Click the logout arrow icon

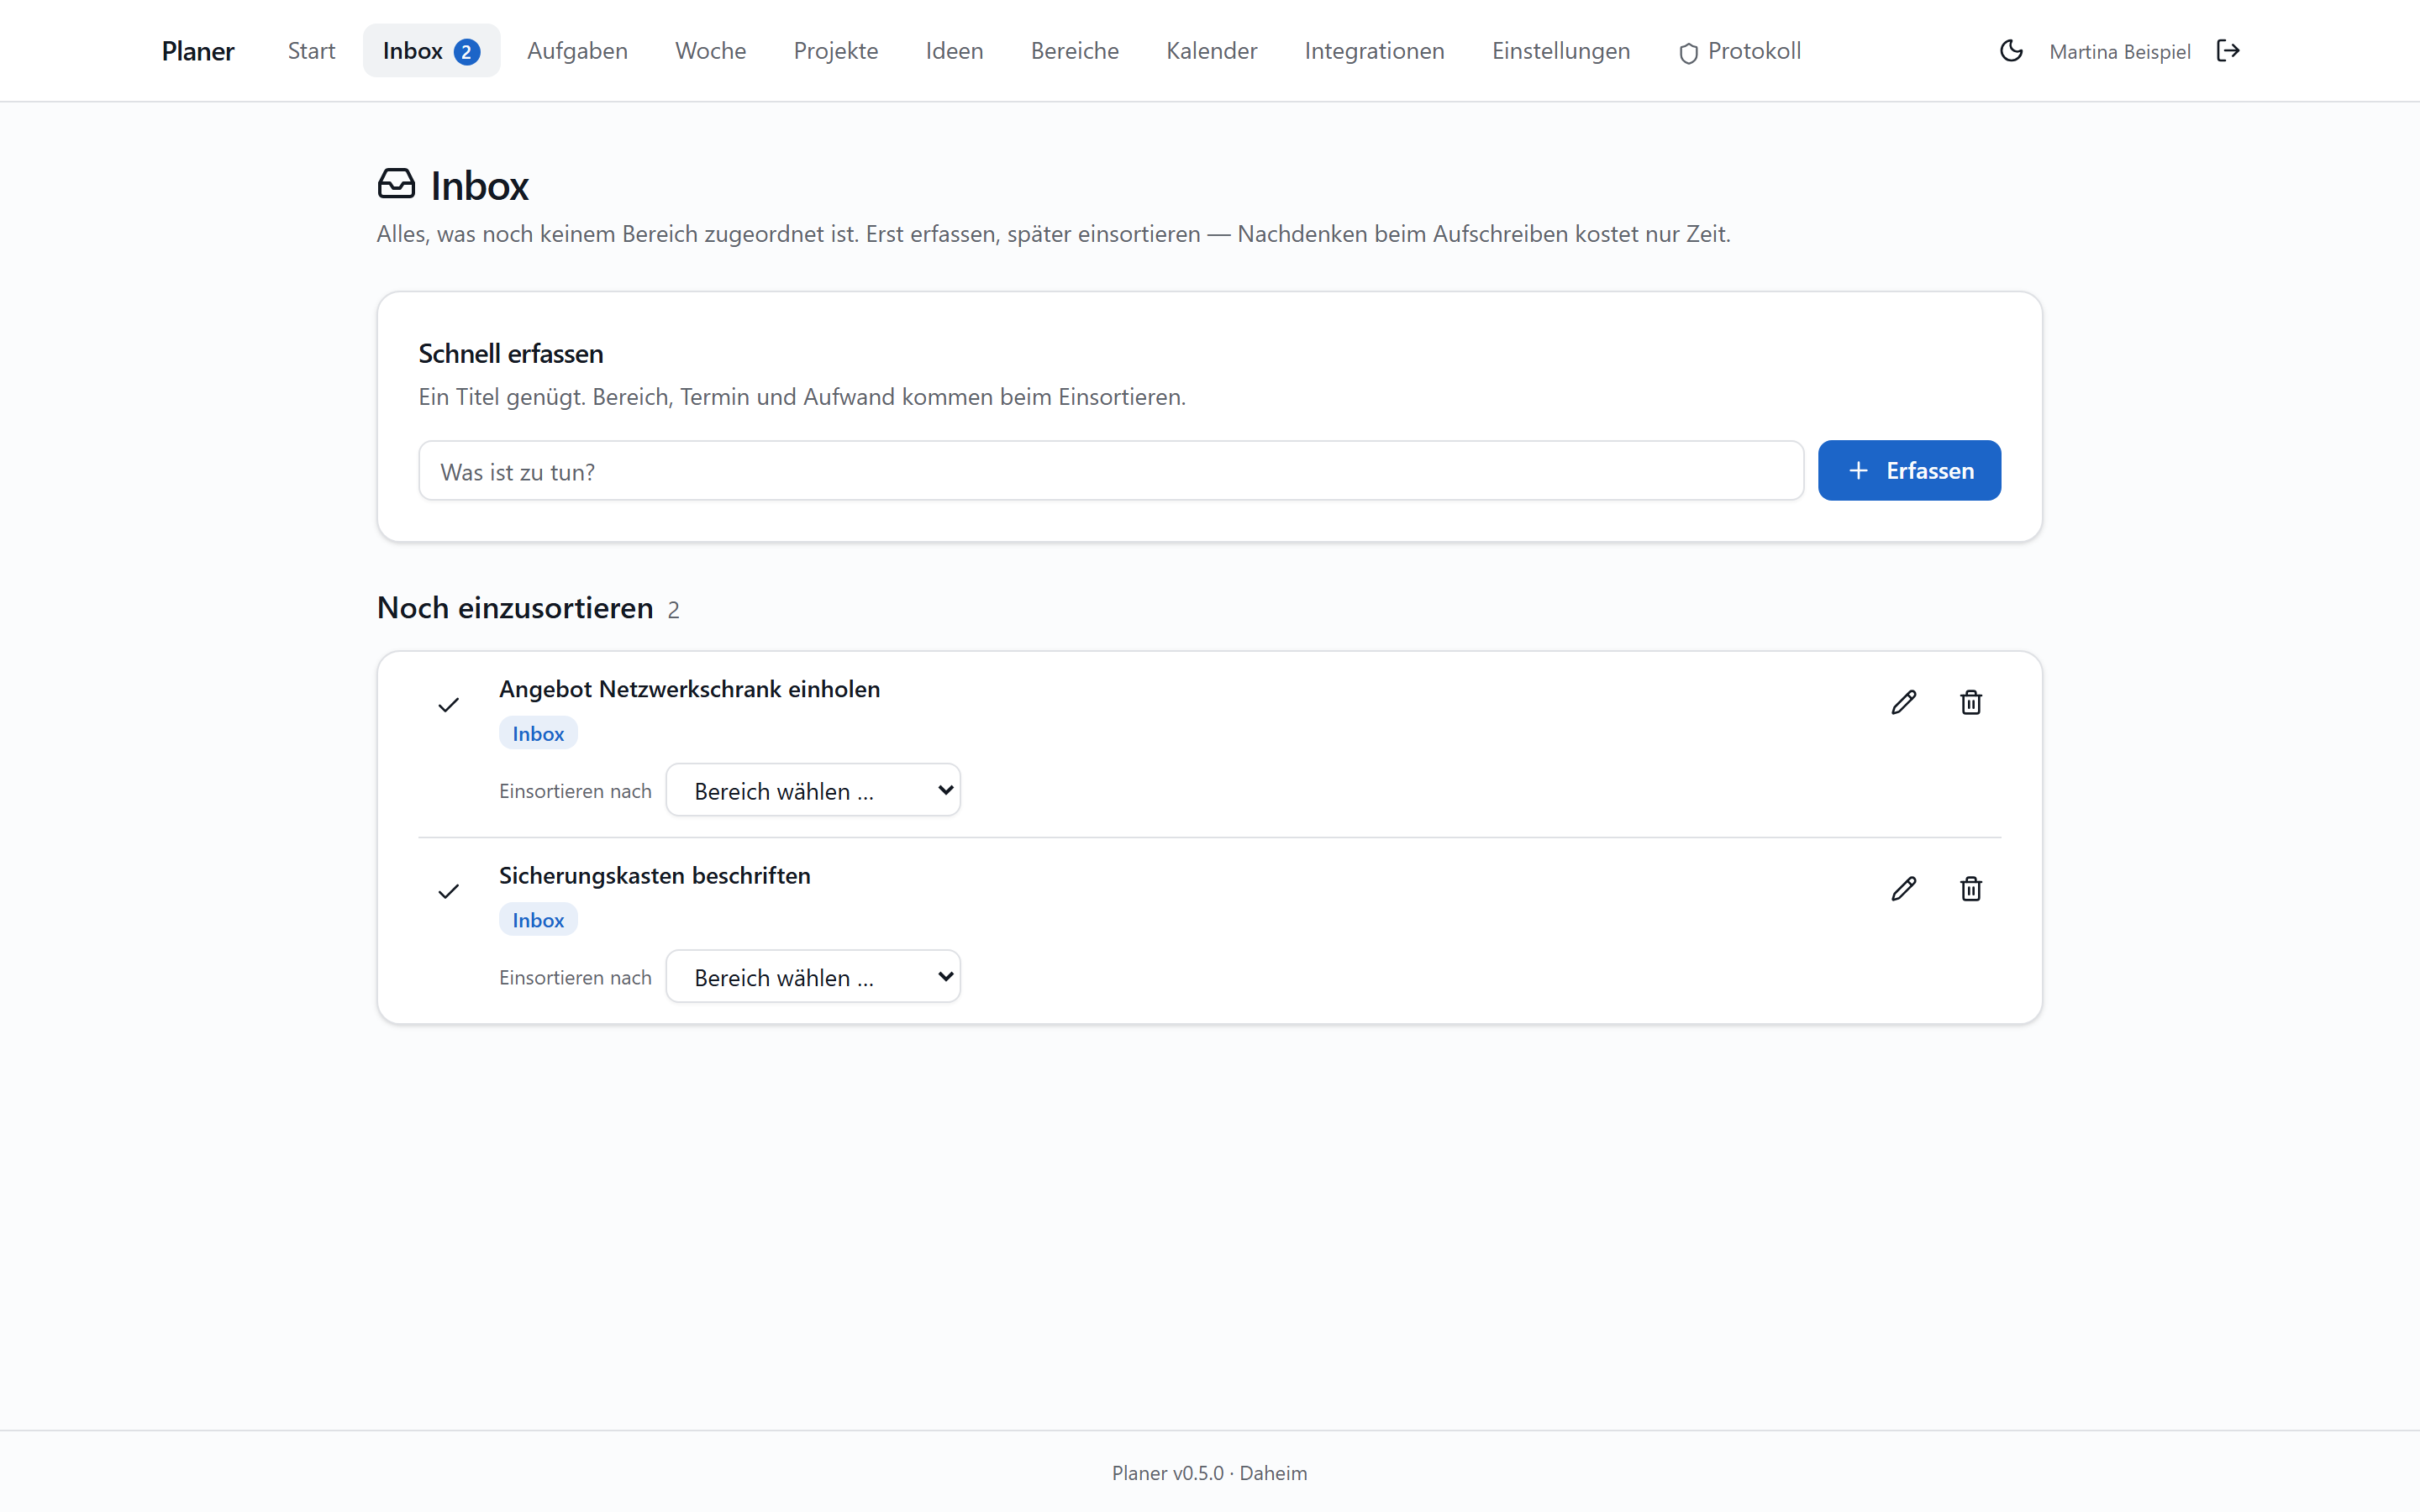2228,51
